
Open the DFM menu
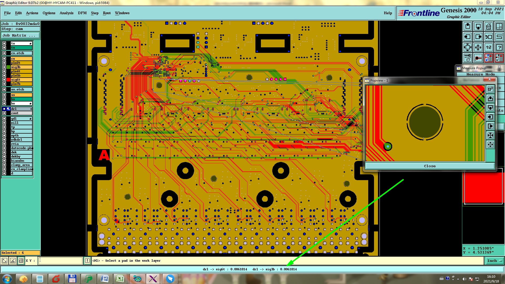[x=82, y=13]
